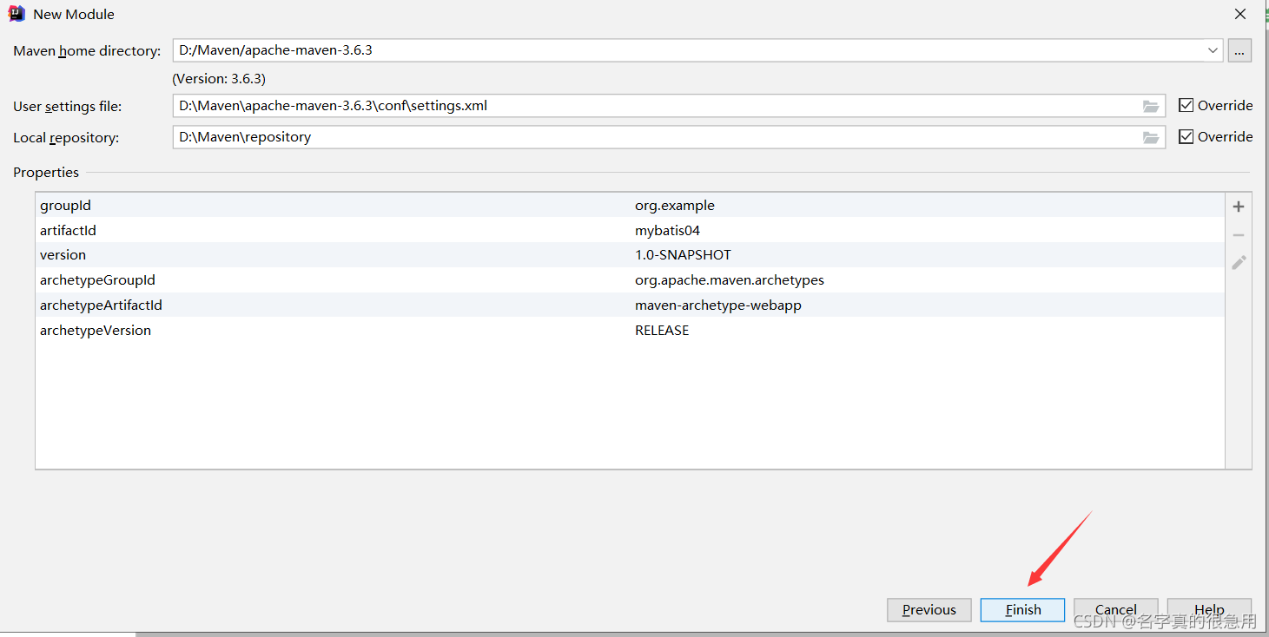The height and width of the screenshot is (637, 1269).
Task: Select archetypeArtifactId property name
Action: point(101,305)
